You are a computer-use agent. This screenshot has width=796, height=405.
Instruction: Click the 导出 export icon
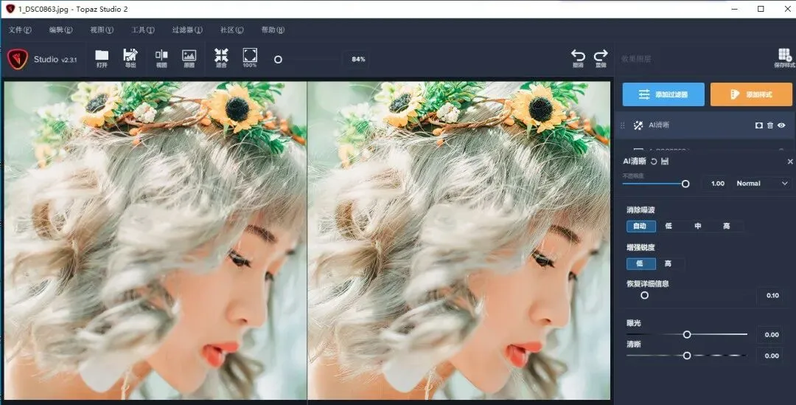130,55
